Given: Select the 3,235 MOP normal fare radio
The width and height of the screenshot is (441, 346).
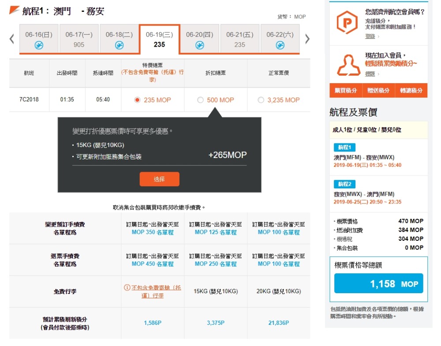Looking at the screenshot, I should (261, 100).
